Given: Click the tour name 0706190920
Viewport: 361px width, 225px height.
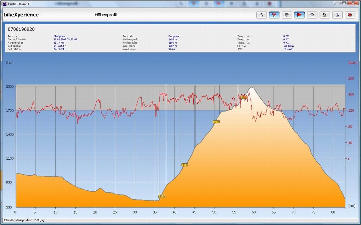Looking at the screenshot, I should [x=21, y=29].
